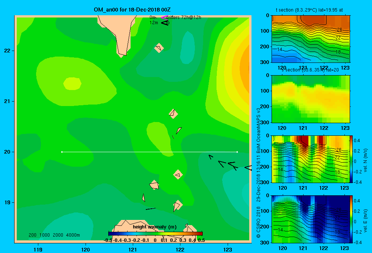Click longitude label 122 below main map

pyautogui.click(x=180, y=249)
